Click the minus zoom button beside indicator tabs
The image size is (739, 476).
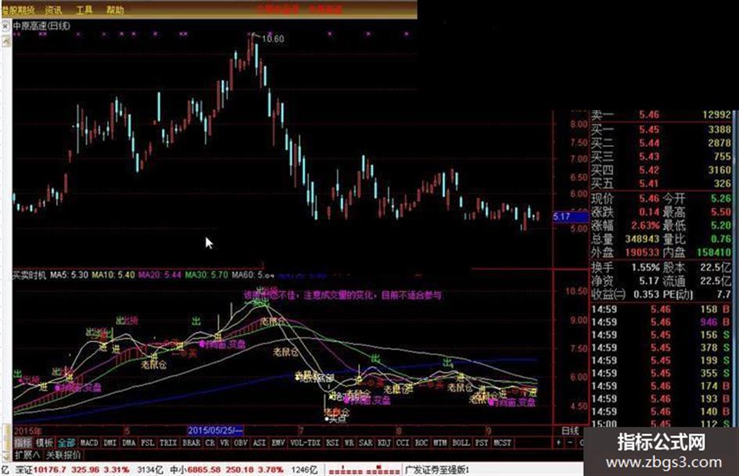(570, 443)
